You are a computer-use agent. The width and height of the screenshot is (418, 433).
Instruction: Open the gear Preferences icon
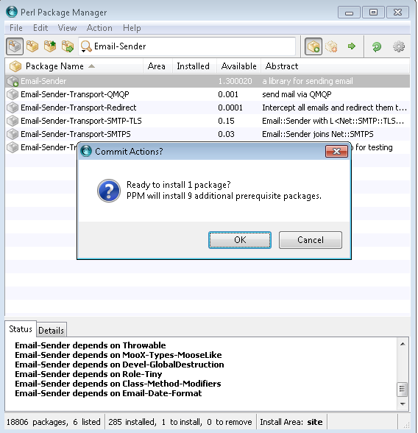pos(399,46)
